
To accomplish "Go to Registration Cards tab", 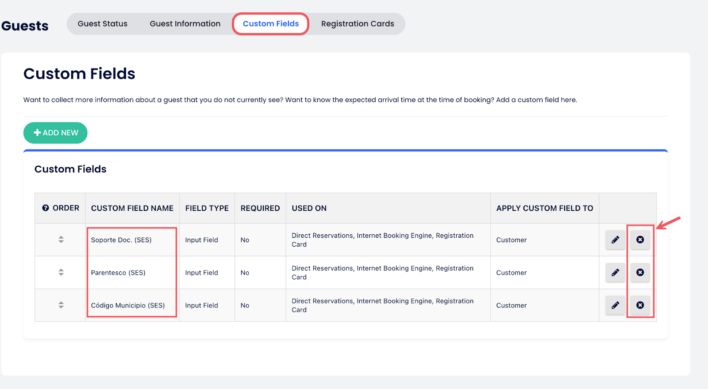I will tap(358, 24).
